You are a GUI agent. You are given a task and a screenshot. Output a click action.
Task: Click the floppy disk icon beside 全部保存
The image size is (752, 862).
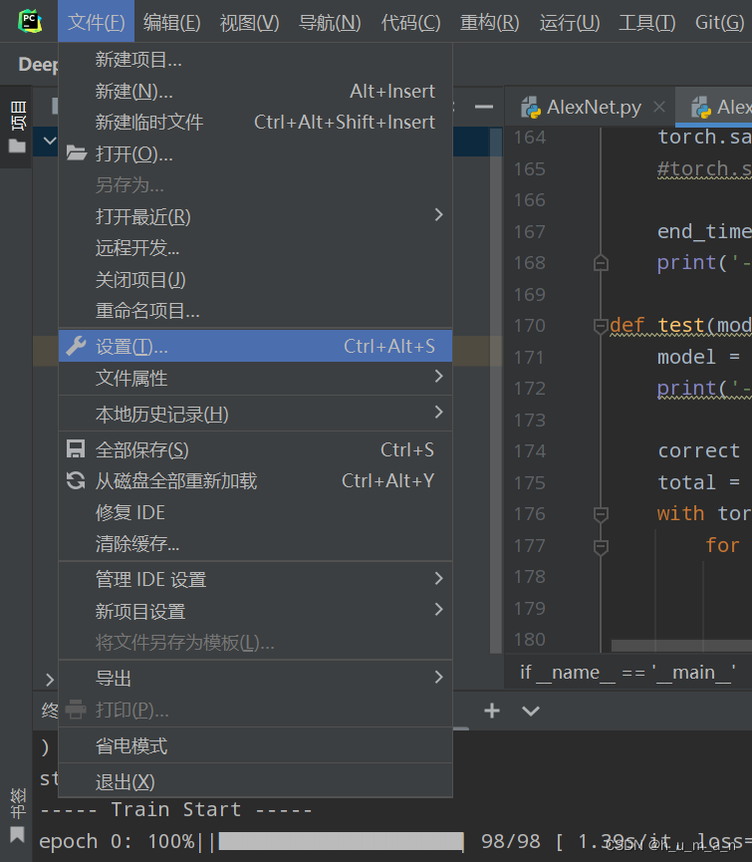(x=76, y=449)
